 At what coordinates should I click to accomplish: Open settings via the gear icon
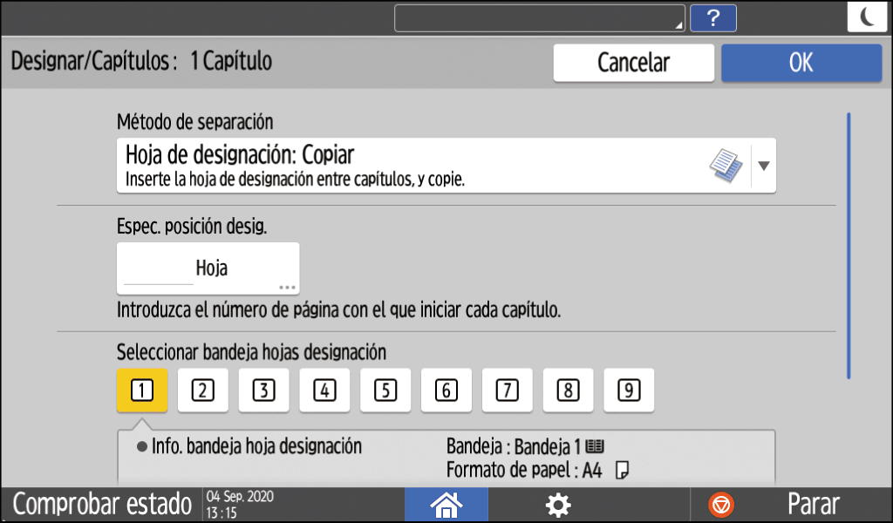557,504
